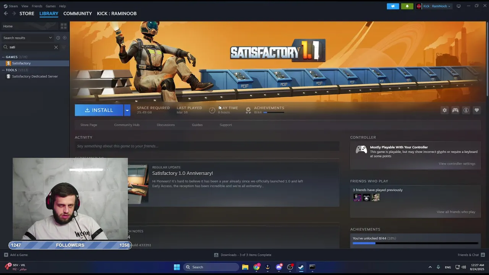The image size is (489, 275).
Task: Open the Discussions link
Action: pyautogui.click(x=165, y=125)
